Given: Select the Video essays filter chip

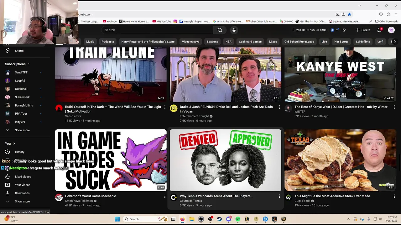Looking at the screenshot, I should (x=190, y=42).
